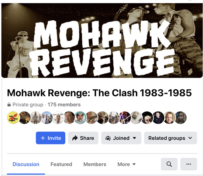Click the blue Invite button
This screenshot has width=203, height=176.
pos(51,138)
